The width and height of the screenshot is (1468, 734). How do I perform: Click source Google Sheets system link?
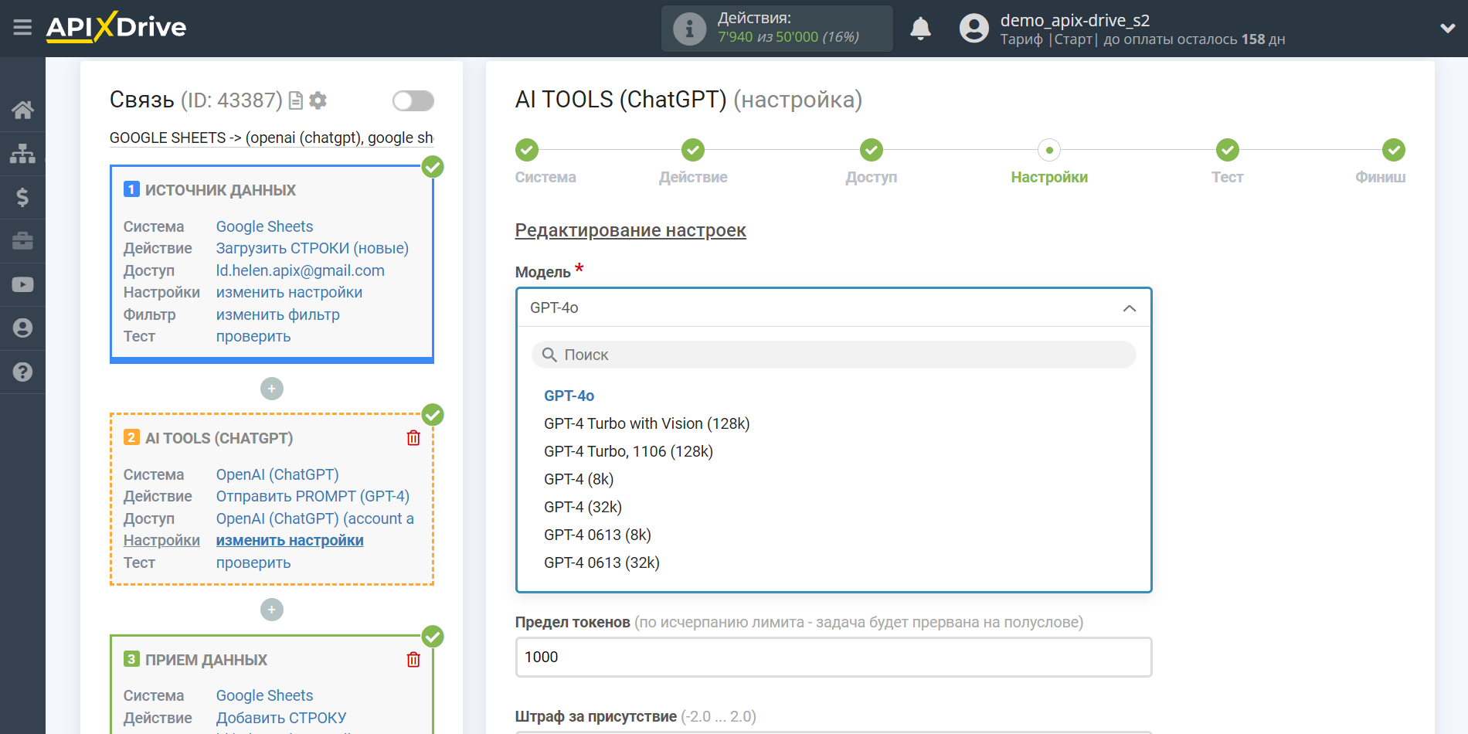click(x=264, y=226)
